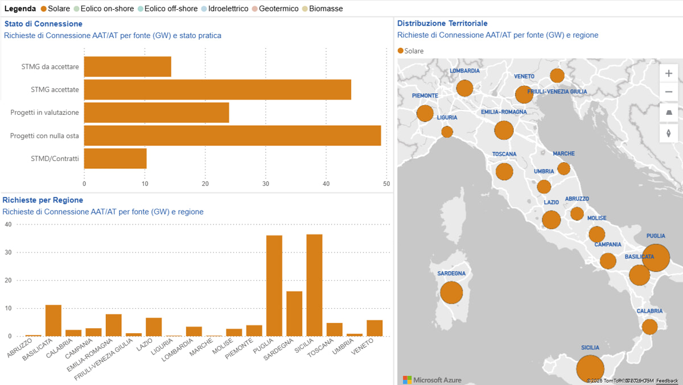Select the Toscana column in regional chart
Viewport: 683px width, 385px height.
(x=335, y=330)
